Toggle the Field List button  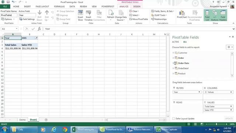coord(207,16)
